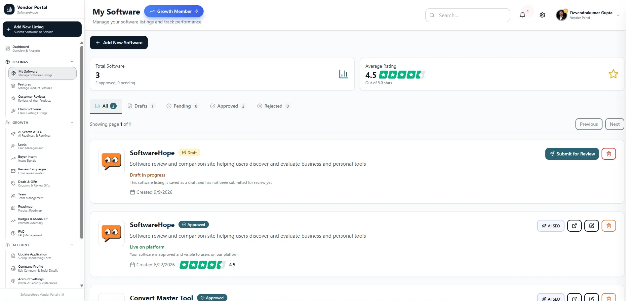Open Buyer Intent signals
This screenshot has width=626, height=301.
pyautogui.click(x=42, y=159)
